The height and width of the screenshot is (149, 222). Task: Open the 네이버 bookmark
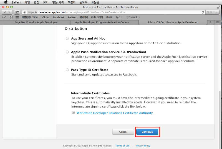[109, 17]
